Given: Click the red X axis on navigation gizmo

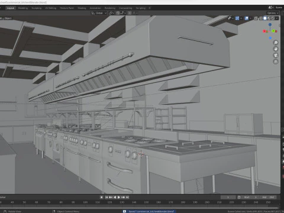Looking at the screenshot, I should (264, 31).
